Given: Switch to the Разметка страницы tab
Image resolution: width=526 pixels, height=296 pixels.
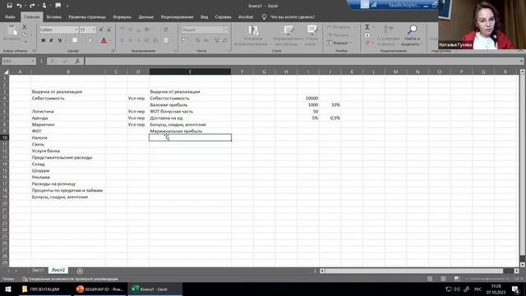Looking at the screenshot, I should pyautogui.click(x=87, y=16).
